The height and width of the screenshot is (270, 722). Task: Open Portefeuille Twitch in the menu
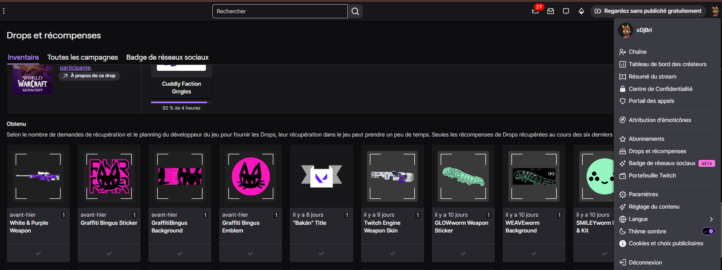[x=652, y=175]
